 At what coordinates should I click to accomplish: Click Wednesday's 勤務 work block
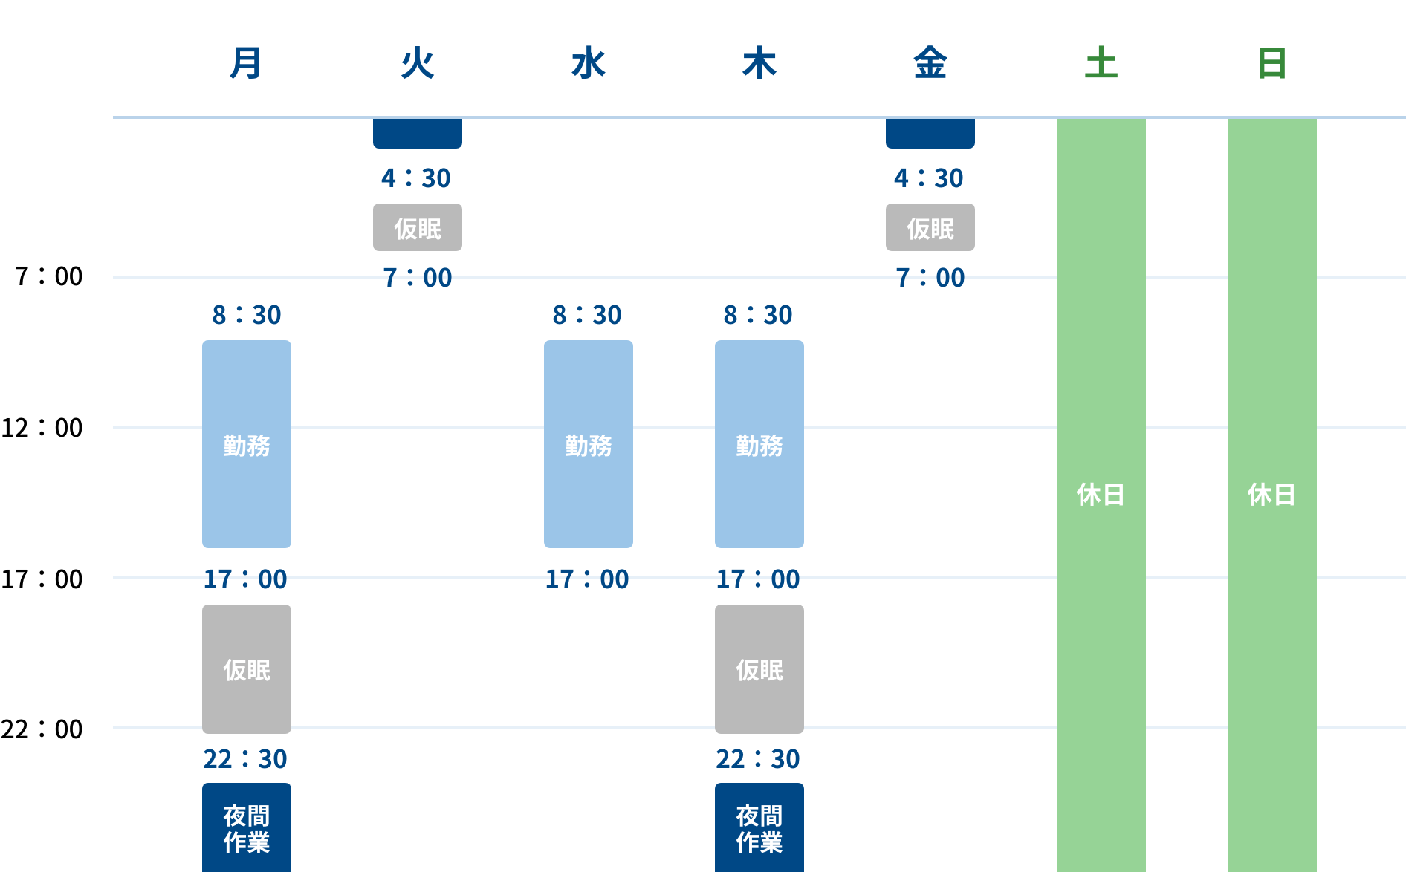[589, 444]
